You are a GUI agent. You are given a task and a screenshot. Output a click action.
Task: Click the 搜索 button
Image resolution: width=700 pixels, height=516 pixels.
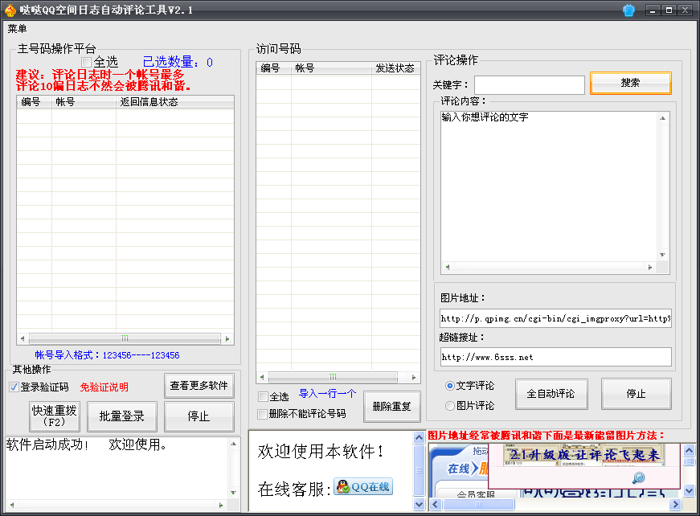click(630, 83)
